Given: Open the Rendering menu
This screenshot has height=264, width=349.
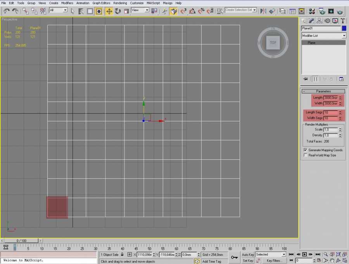Looking at the screenshot, I should coord(120,3).
